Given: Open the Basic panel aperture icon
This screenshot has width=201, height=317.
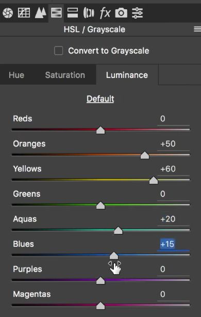Looking at the screenshot, I should coord(8,13).
